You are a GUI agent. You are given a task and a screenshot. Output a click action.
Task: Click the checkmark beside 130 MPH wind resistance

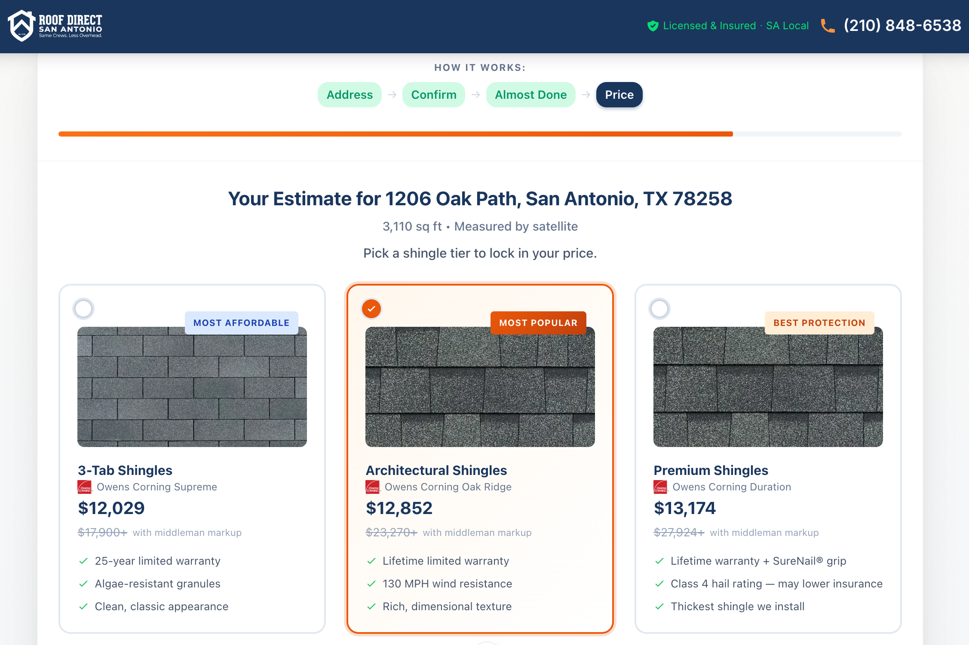371,584
